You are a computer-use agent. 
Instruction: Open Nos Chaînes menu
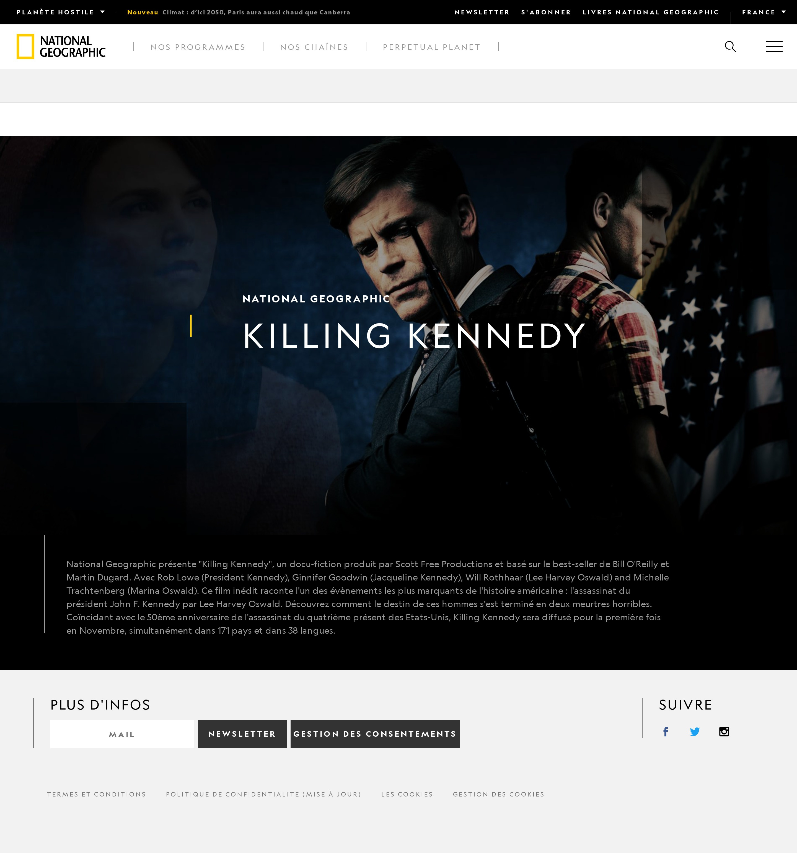[x=314, y=47]
